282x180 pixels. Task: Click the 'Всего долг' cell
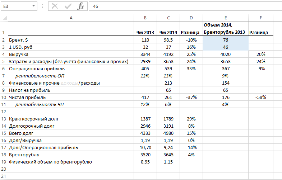tap(71, 133)
